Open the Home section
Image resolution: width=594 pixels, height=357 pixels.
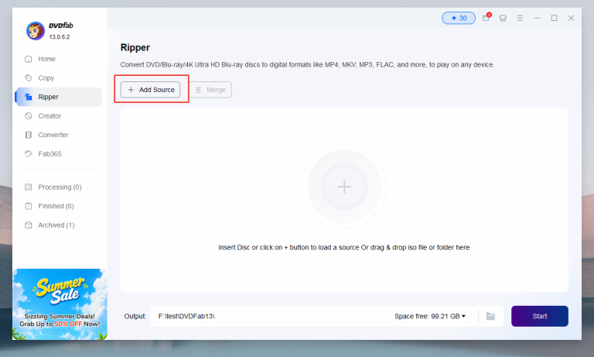pos(59,59)
